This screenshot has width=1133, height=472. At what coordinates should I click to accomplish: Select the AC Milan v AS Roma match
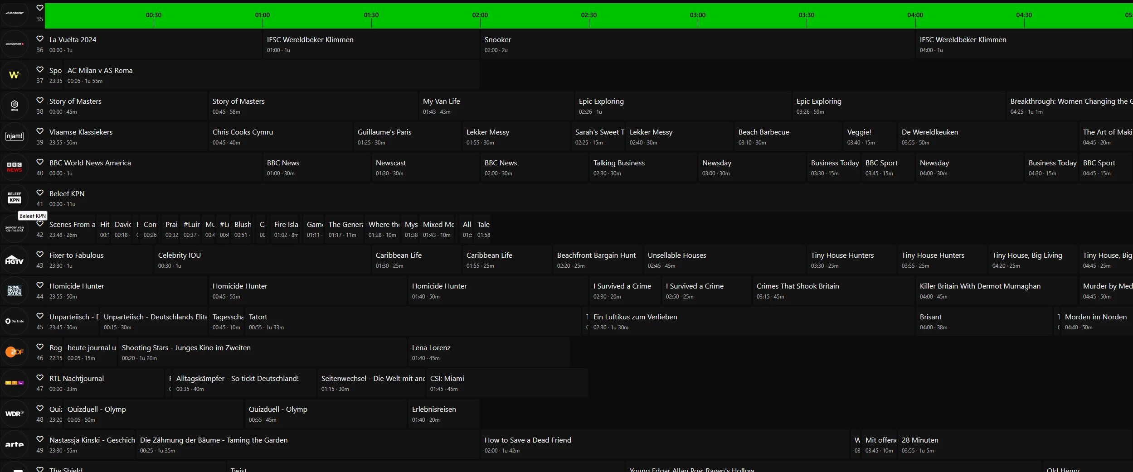271,75
